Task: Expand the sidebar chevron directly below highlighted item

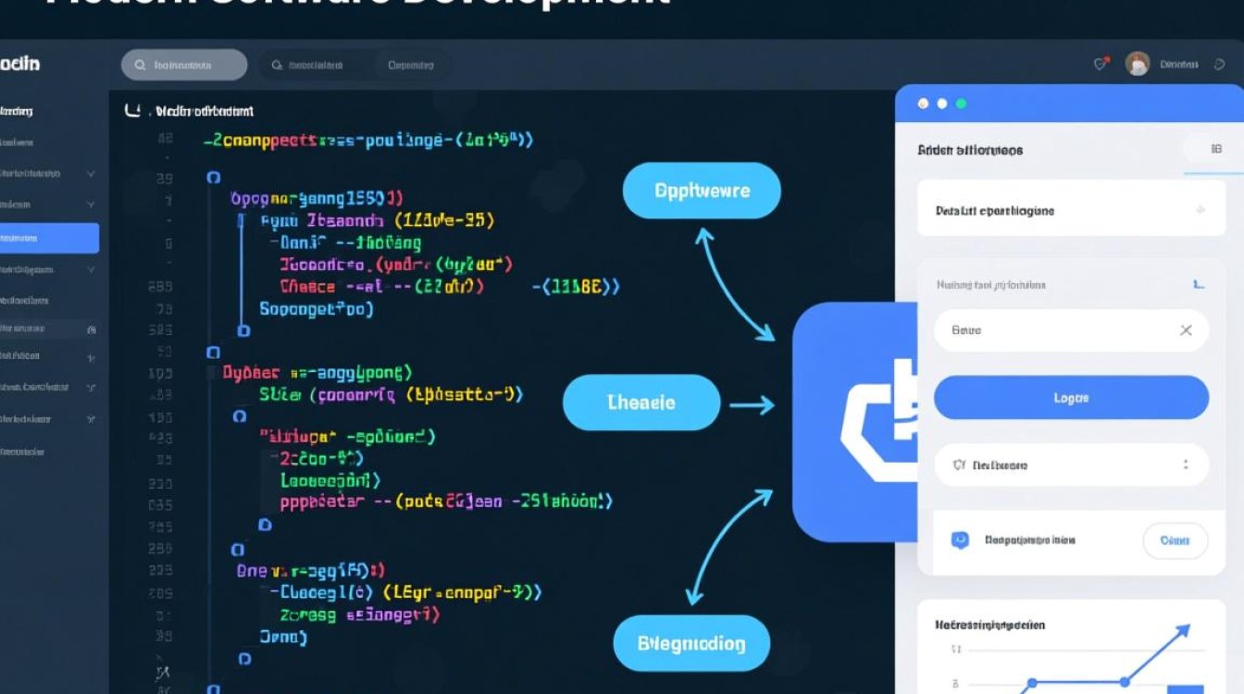Action: [x=90, y=269]
